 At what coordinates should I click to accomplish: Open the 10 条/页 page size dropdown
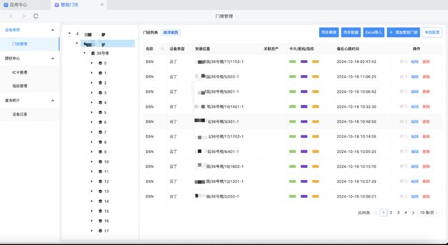[430, 213]
